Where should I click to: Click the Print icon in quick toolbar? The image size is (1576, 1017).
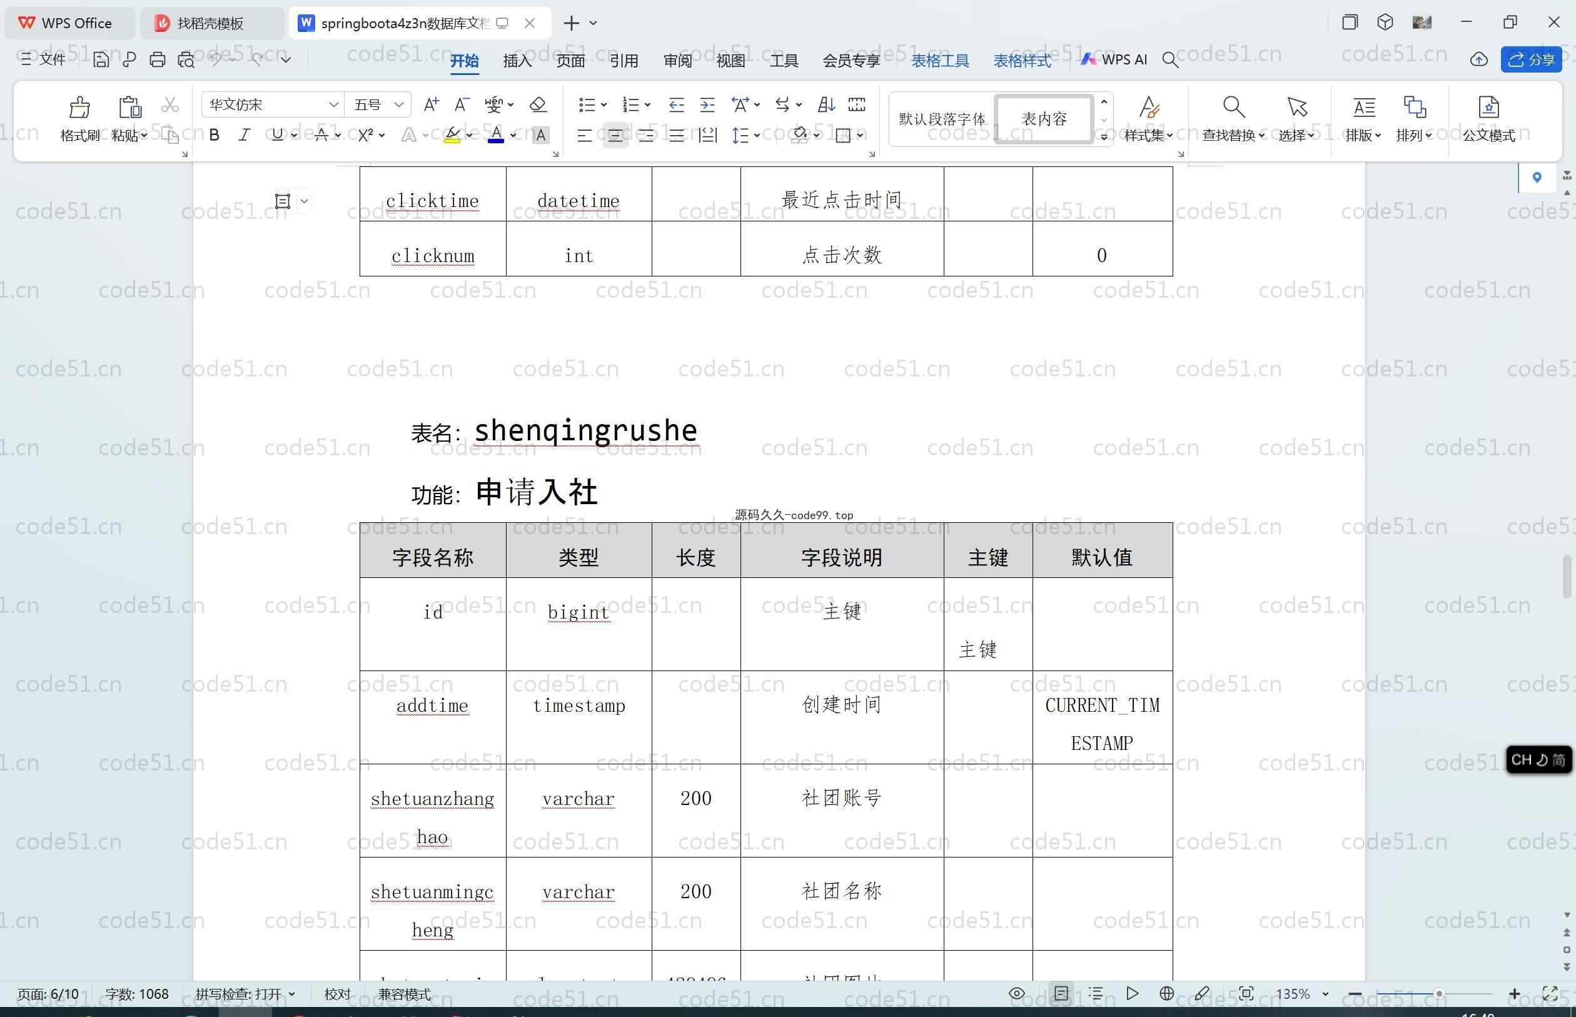pos(157,59)
